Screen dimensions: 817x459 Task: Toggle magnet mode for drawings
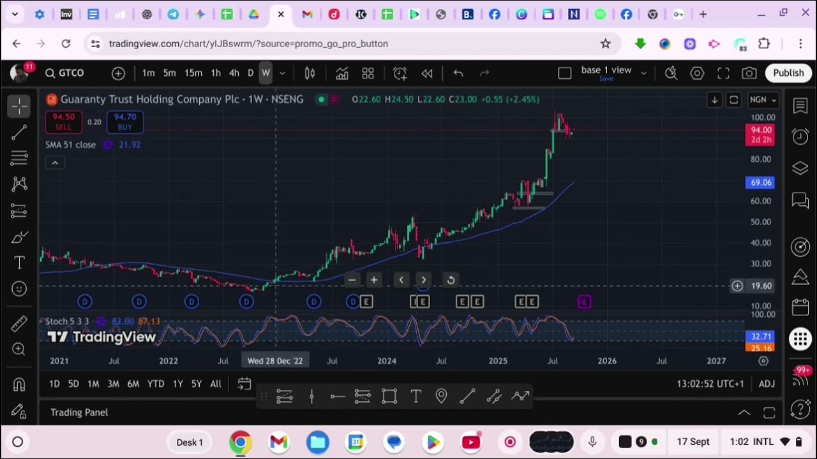click(19, 384)
